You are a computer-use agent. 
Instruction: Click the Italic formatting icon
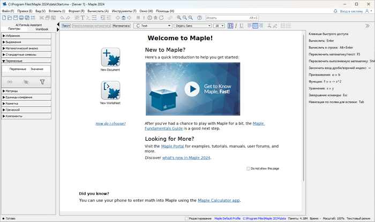coord(237,26)
